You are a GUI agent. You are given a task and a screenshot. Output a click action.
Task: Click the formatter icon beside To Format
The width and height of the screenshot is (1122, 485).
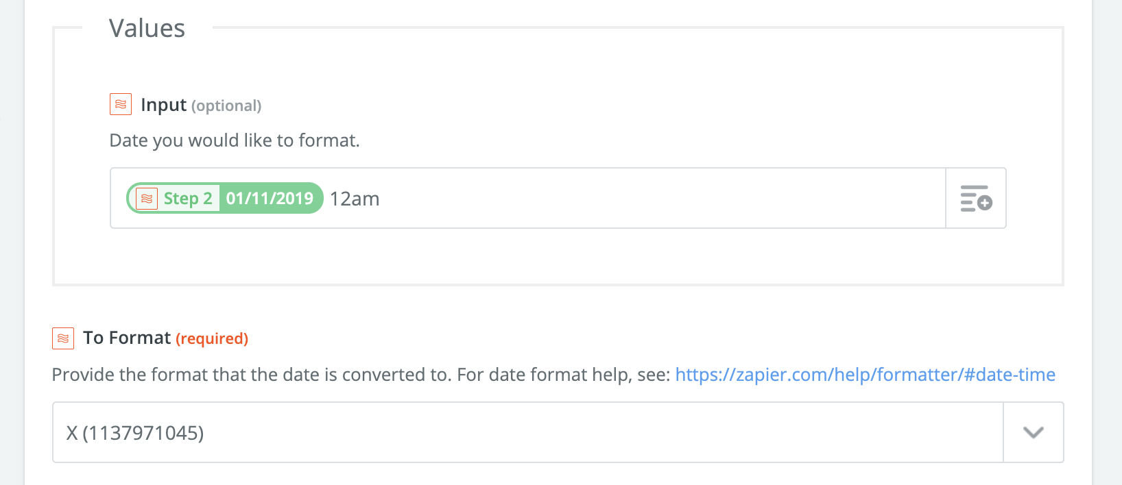(x=63, y=338)
